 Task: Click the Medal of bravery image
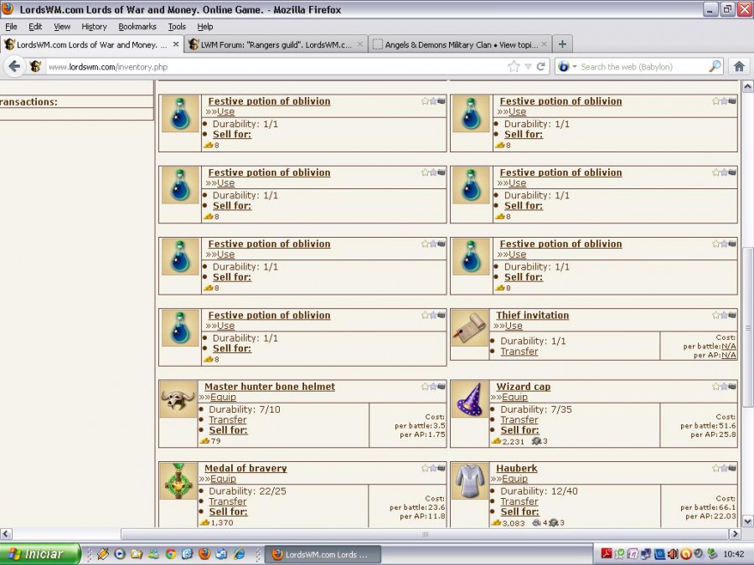[178, 481]
